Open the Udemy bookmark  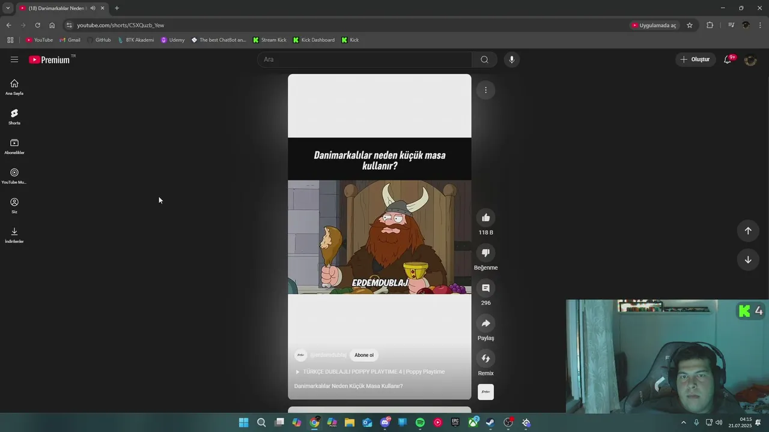tap(173, 40)
